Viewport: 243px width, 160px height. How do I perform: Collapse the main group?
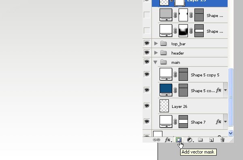[155, 62]
